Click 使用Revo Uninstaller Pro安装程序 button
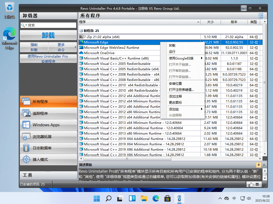This screenshot has height=204, width=273. point(48,59)
